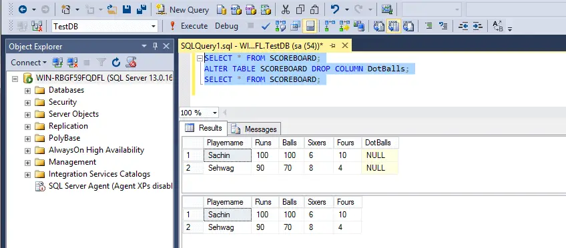
Task: Click the Parse checkmark icon
Action: pyautogui.click(x=266, y=26)
